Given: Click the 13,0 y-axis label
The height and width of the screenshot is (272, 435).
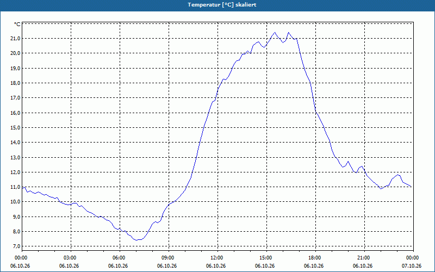Looking at the screenshot, I should [x=15, y=157].
